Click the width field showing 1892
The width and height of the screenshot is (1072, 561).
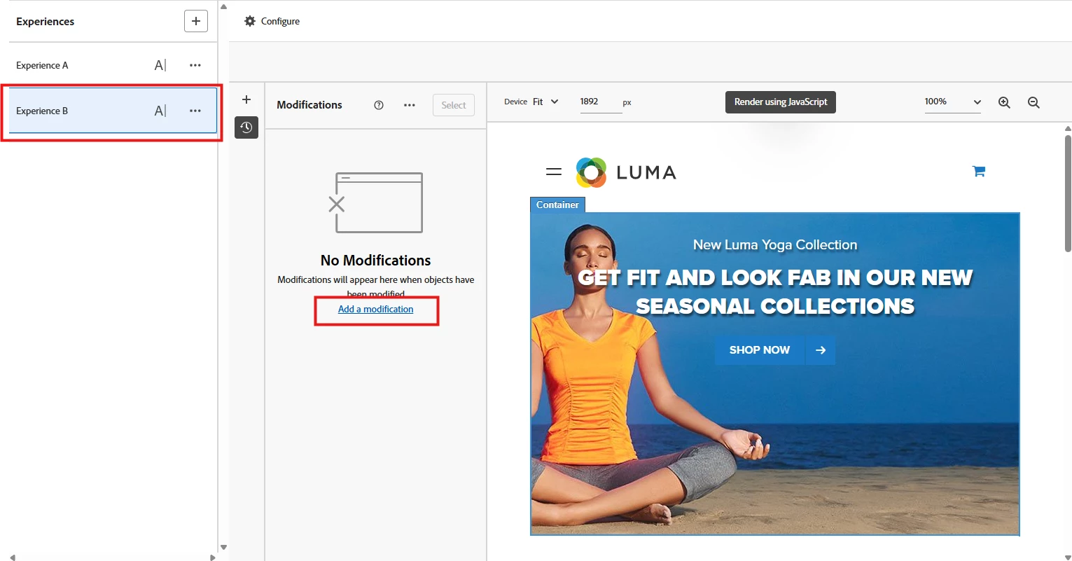point(600,102)
